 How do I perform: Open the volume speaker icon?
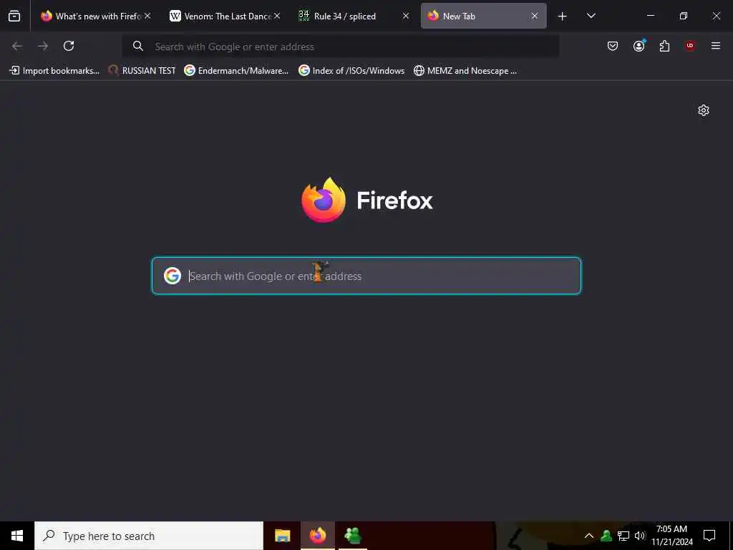click(x=640, y=536)
